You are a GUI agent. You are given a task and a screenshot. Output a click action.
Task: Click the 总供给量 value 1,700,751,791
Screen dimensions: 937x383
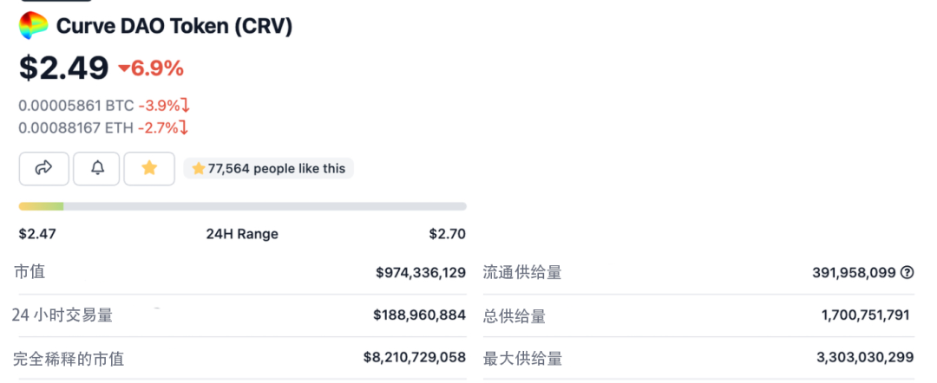coord(865,315)
